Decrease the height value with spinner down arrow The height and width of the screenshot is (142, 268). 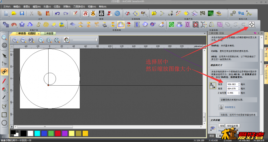coord(239,90)
